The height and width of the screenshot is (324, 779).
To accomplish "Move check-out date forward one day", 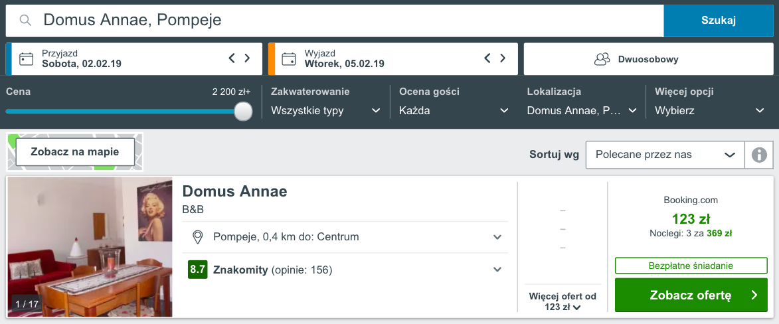I will tap(502, 58).
